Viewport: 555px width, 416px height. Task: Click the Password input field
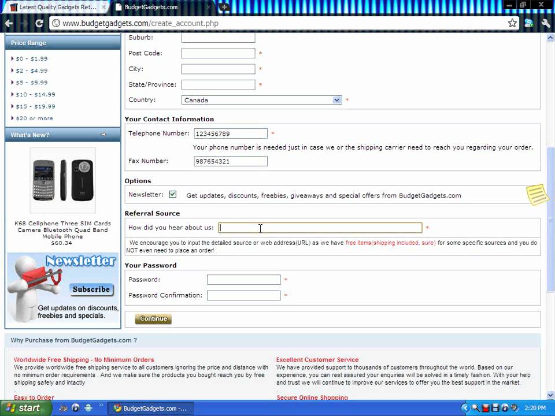[244, 280]
